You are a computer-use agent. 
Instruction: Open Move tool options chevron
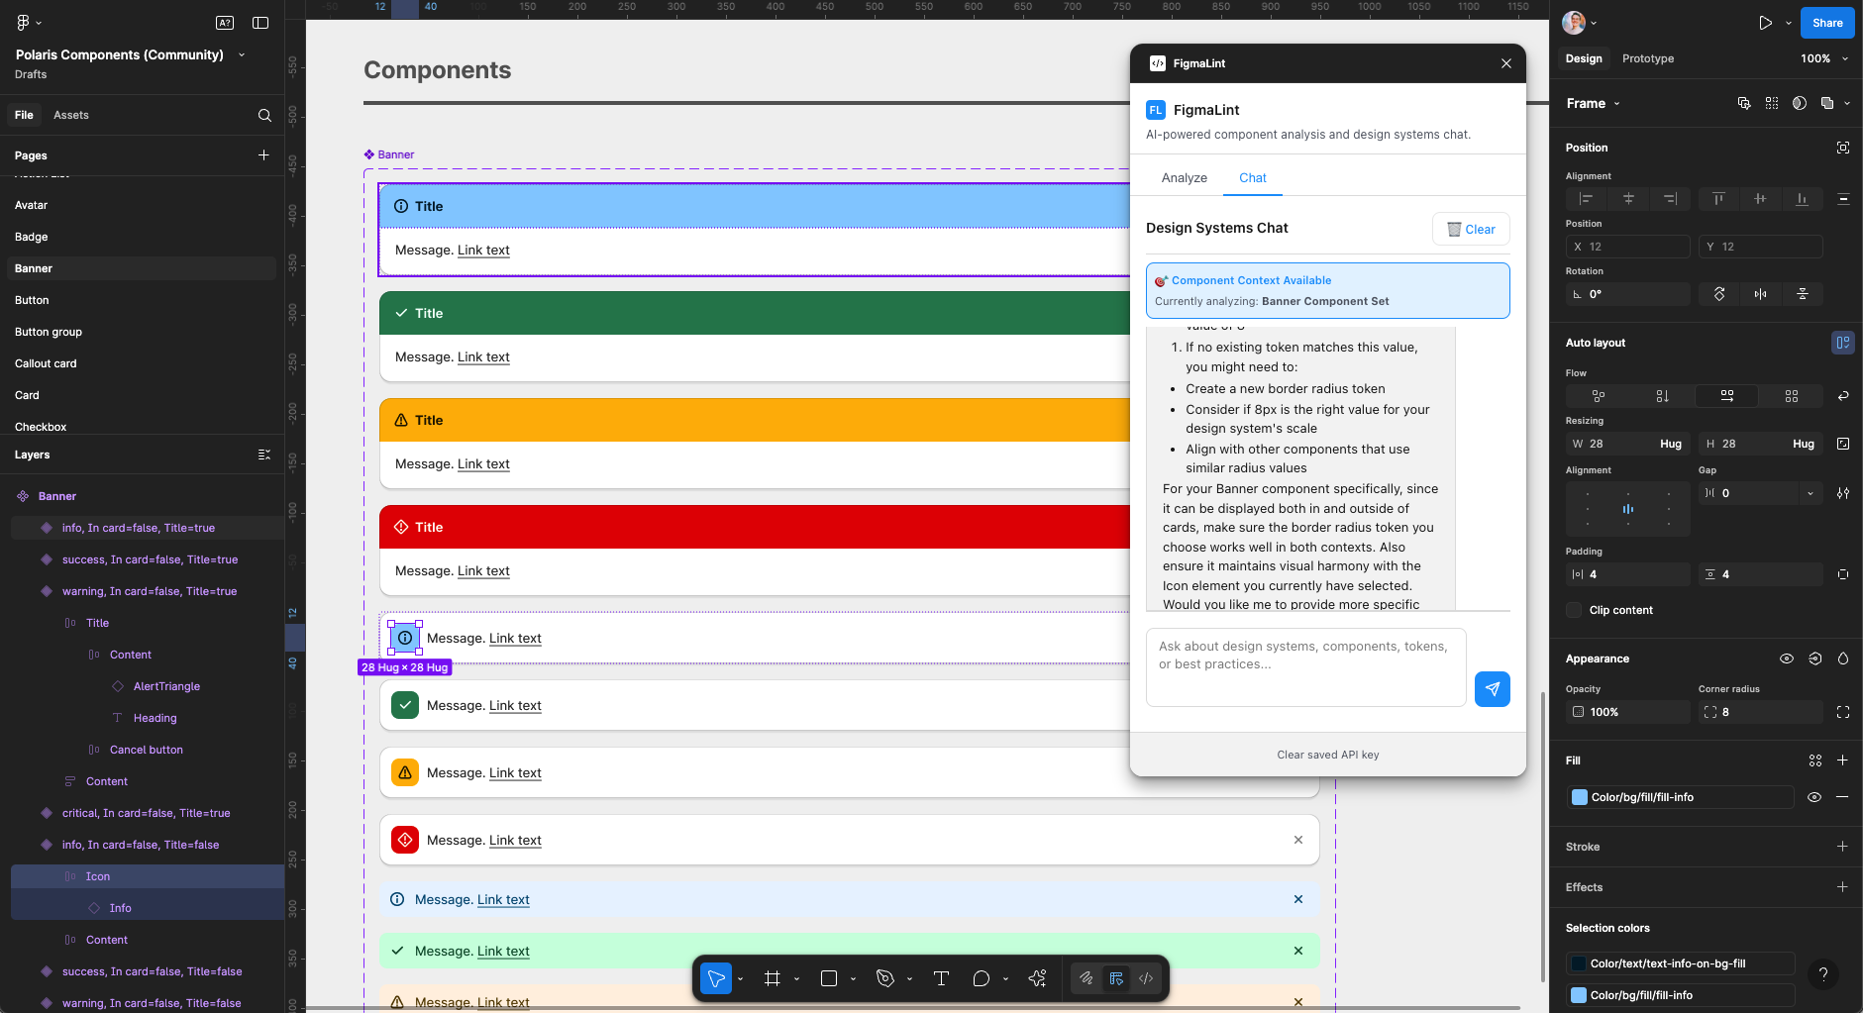point(740,979)
